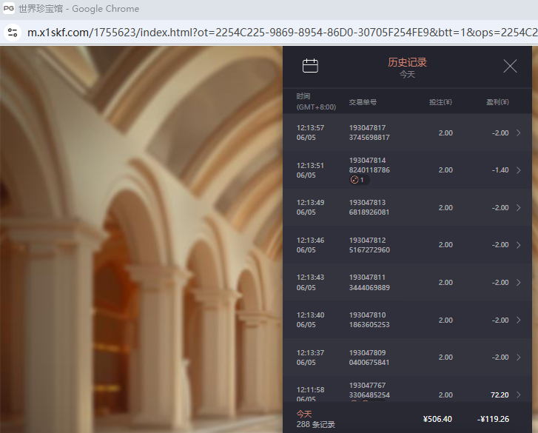Viewport: 538px width, 433px height.
Task: Click the 历史记录 panel title
Action: point(407,62)
